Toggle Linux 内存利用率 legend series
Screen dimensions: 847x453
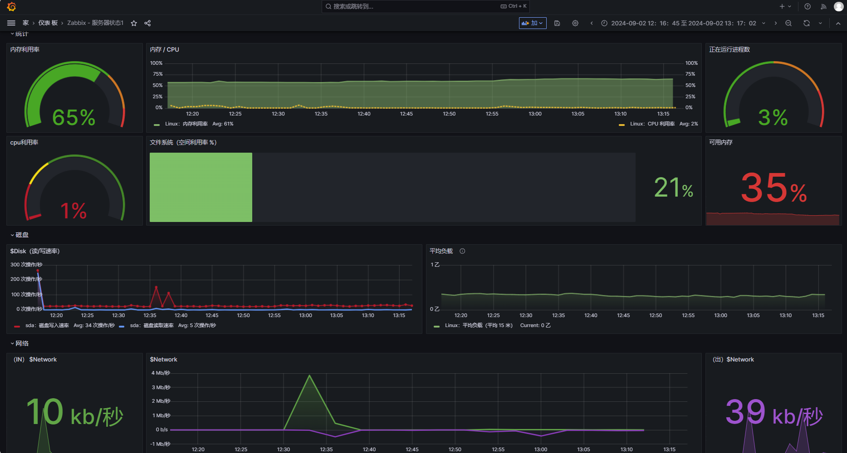[x=186, y=124]
